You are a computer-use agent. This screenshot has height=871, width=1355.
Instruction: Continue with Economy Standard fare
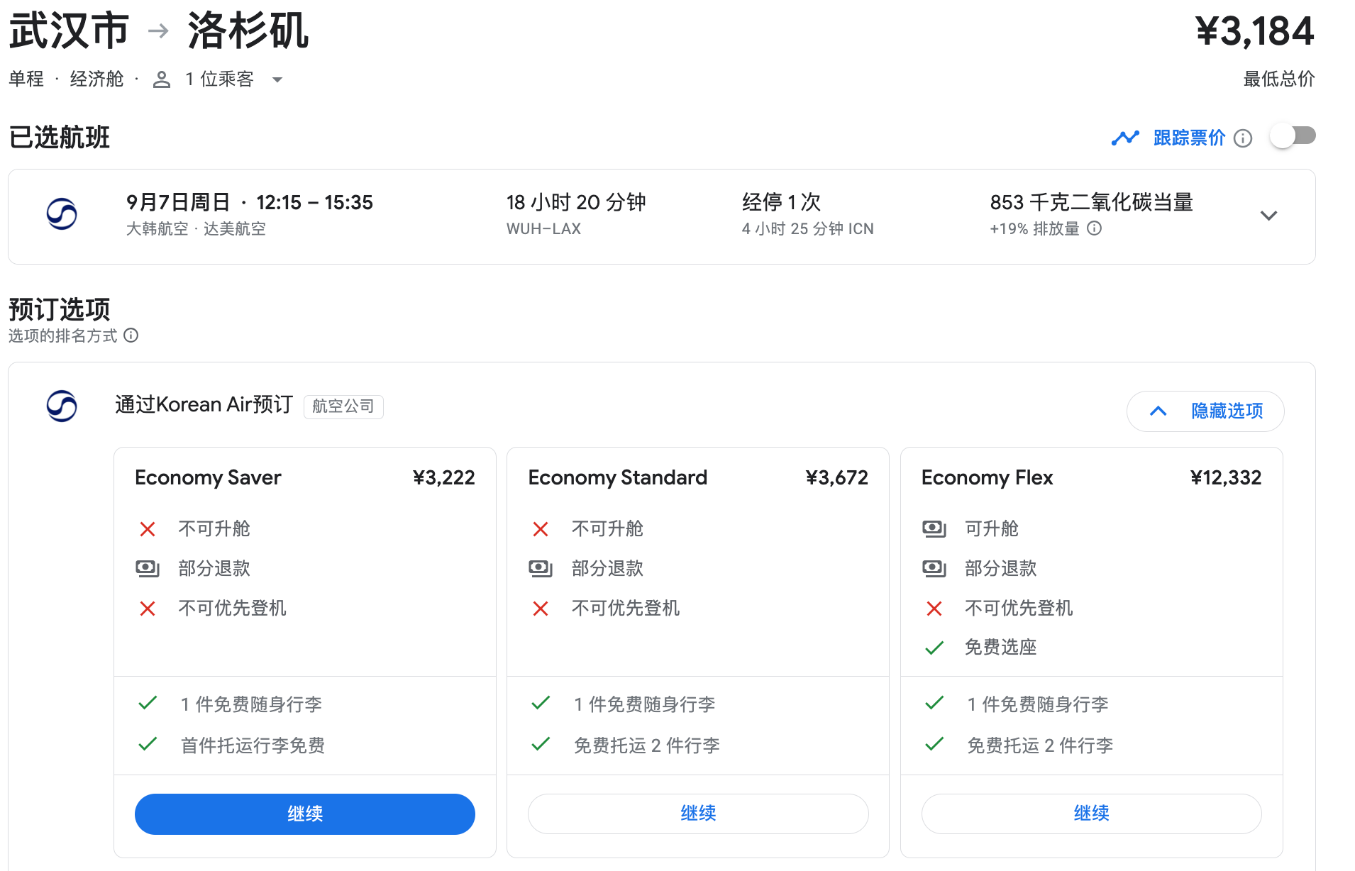click(x=697, y=814)
